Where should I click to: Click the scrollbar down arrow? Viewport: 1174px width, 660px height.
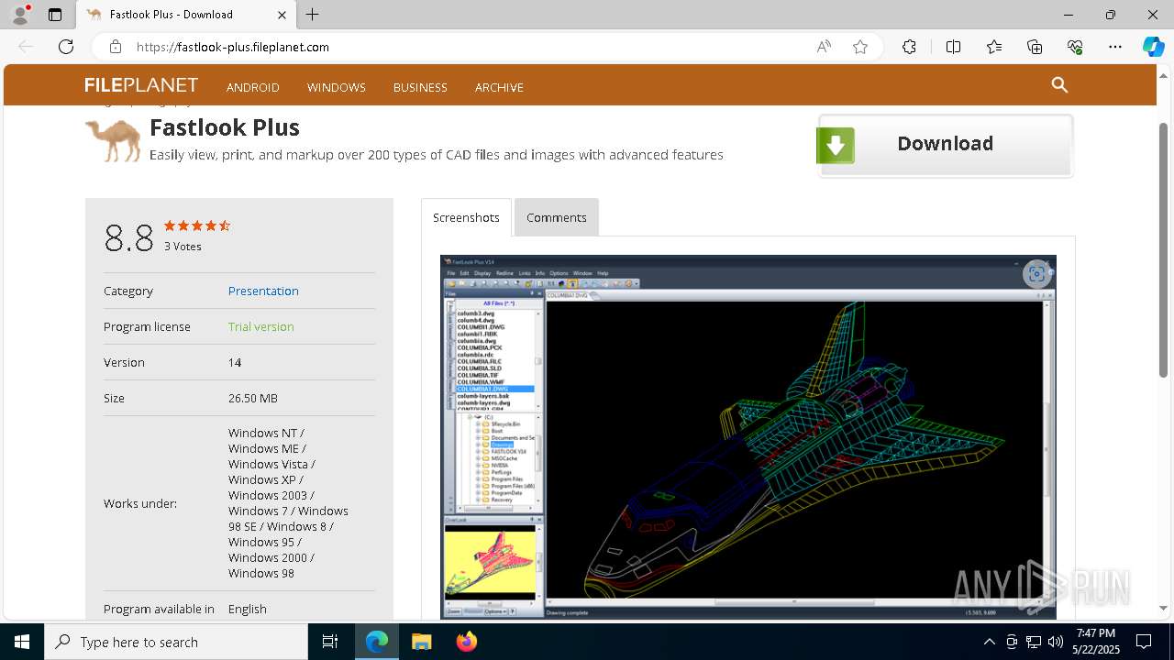(1164, 608)
